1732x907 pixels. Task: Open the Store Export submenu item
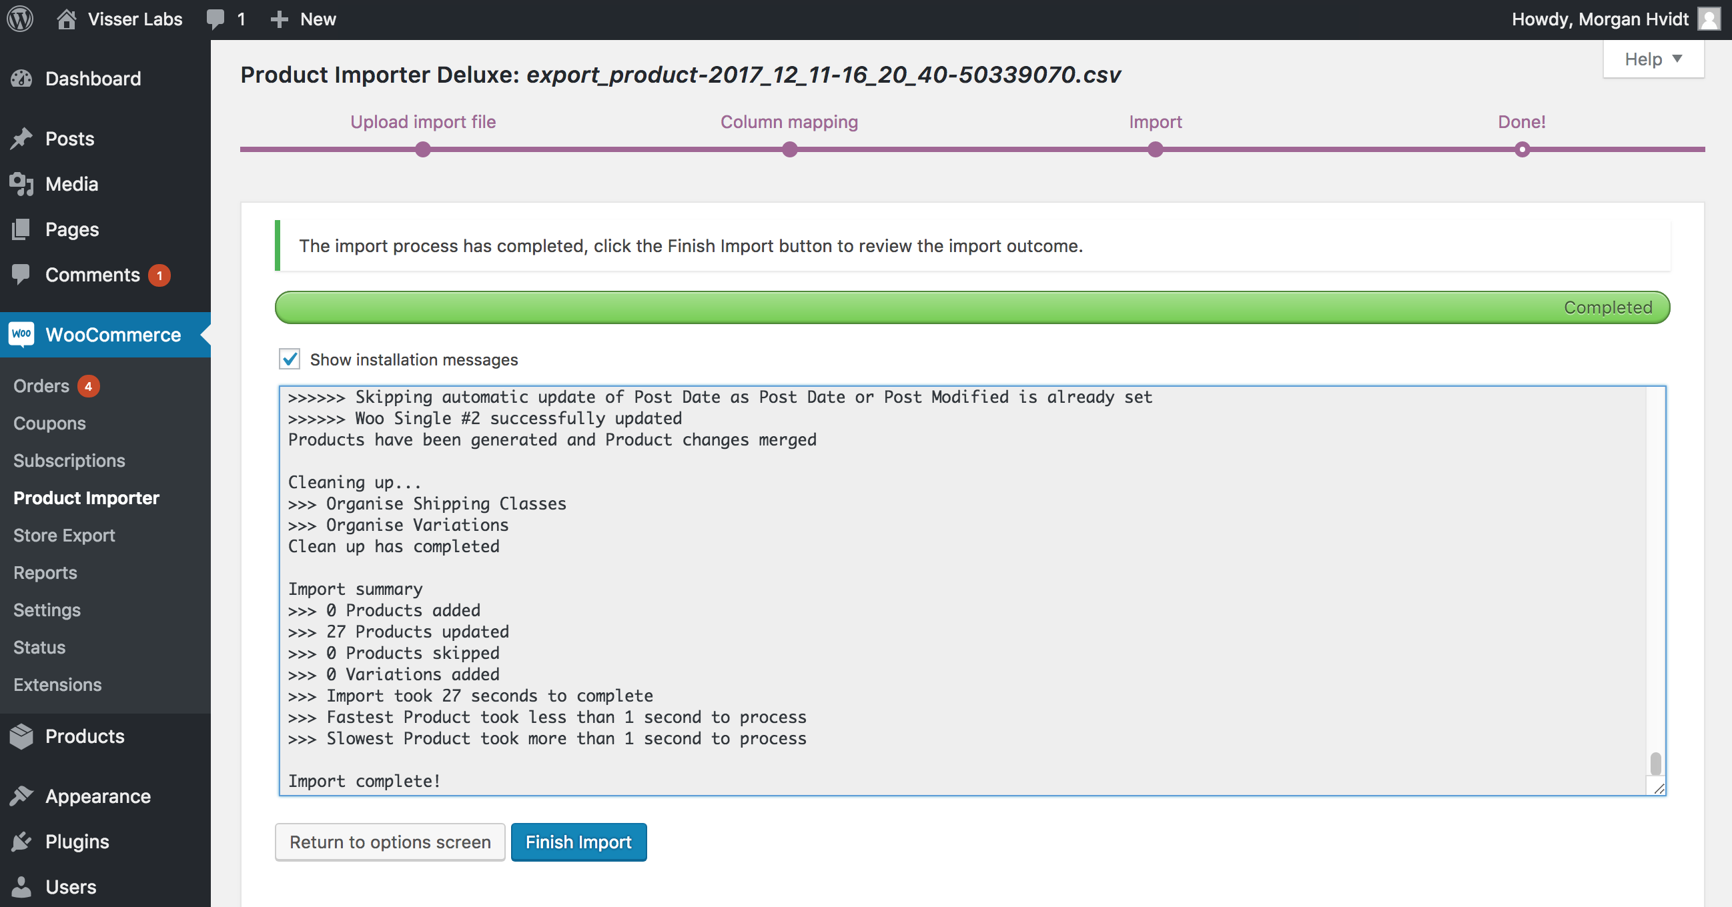click(x=64, y=536)
